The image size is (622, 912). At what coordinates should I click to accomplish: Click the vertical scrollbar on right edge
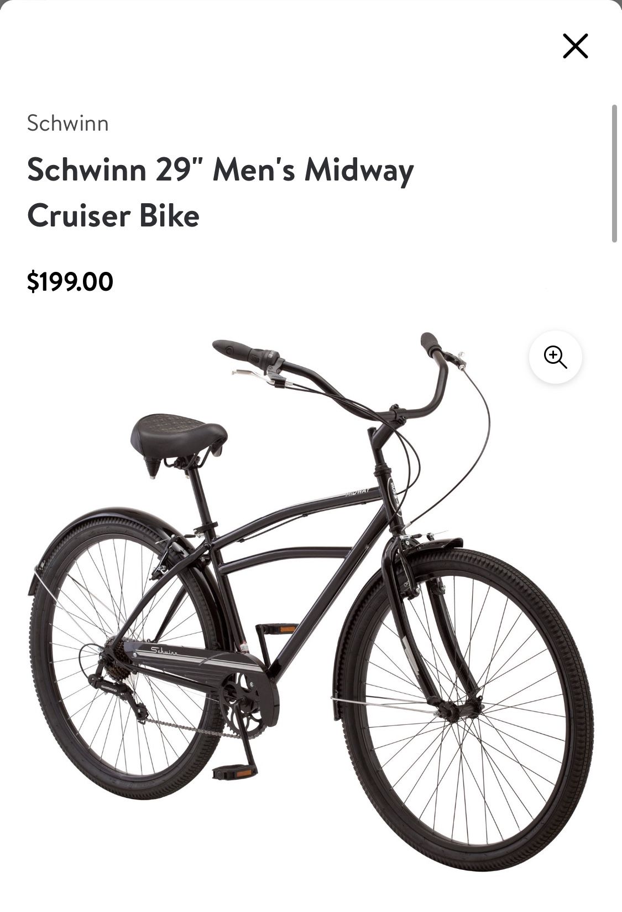[614, 173]
